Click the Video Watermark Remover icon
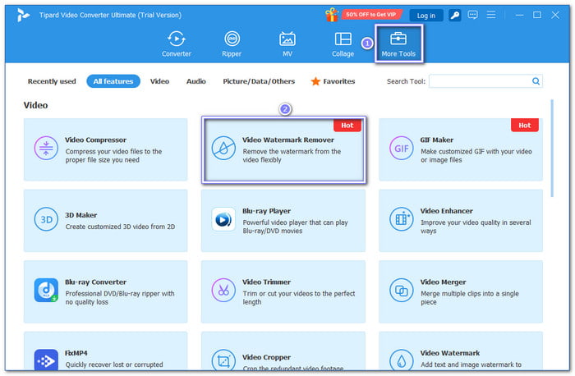 (223, 149)
